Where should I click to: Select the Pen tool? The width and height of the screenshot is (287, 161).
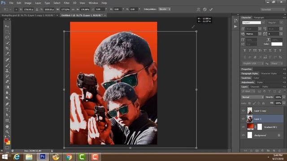pos(7,104)
